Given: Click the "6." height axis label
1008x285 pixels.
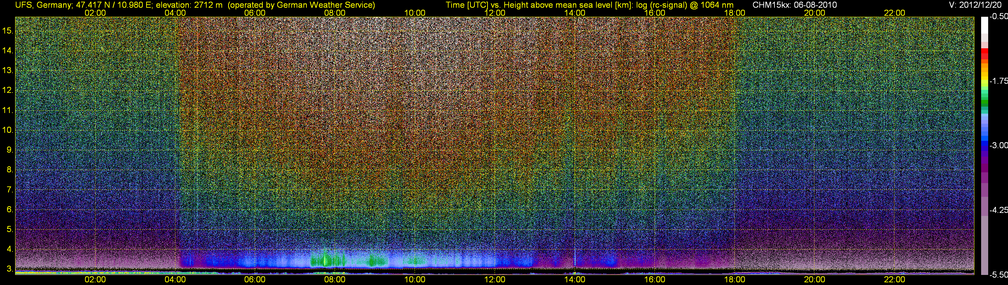Looking at the screenshot, I should 10,210.
